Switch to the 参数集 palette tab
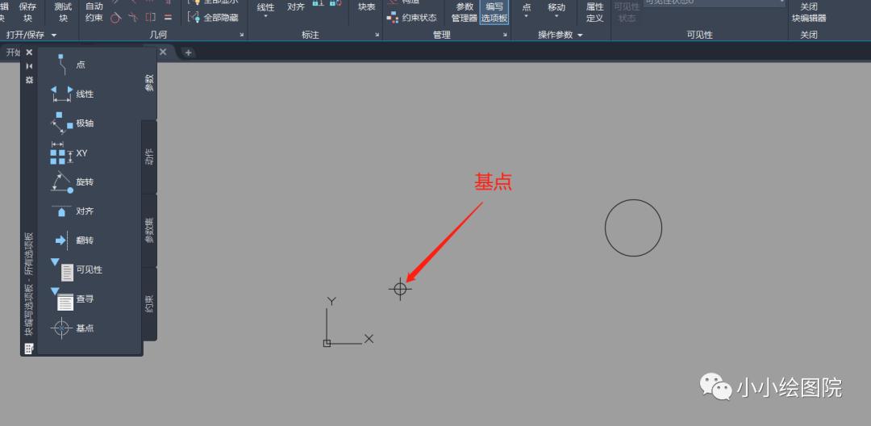The height and width of the screenshot is (426, 871). (149, 230)
